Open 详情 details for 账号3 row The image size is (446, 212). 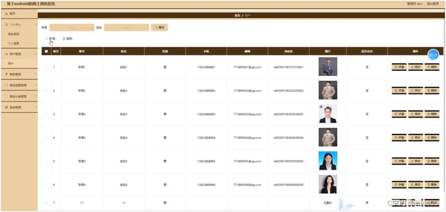[x=399, y=114]
